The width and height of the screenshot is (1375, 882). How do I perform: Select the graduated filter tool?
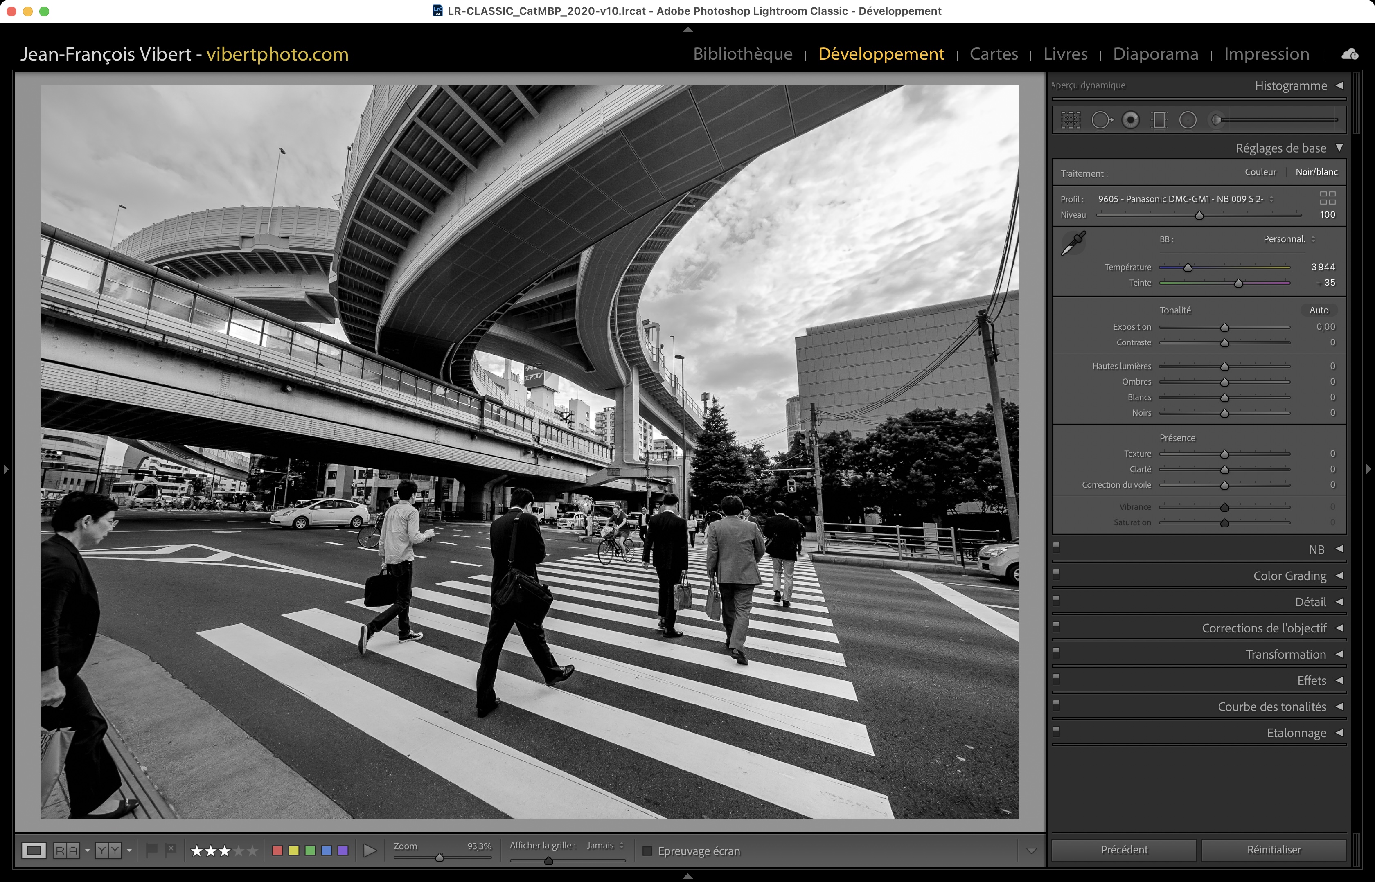click(1159, 120)
